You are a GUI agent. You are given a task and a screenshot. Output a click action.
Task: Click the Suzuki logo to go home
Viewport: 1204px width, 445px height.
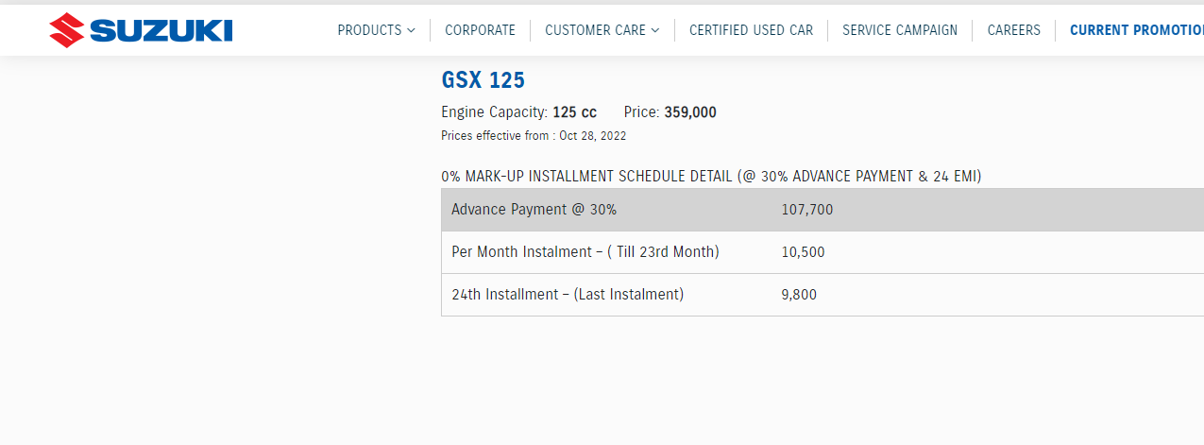[x=141, y=30]
